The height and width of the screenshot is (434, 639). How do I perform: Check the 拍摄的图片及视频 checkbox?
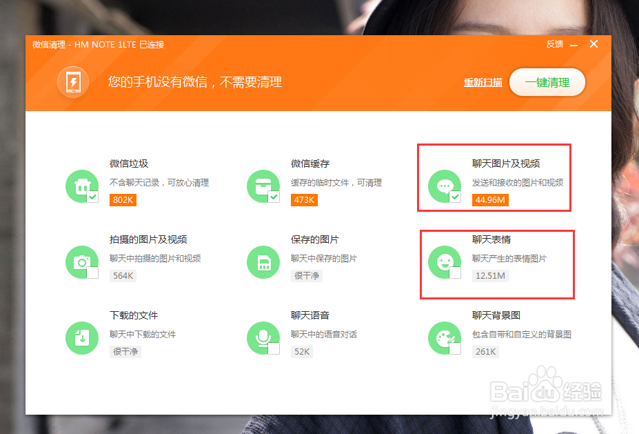[93, 273]
